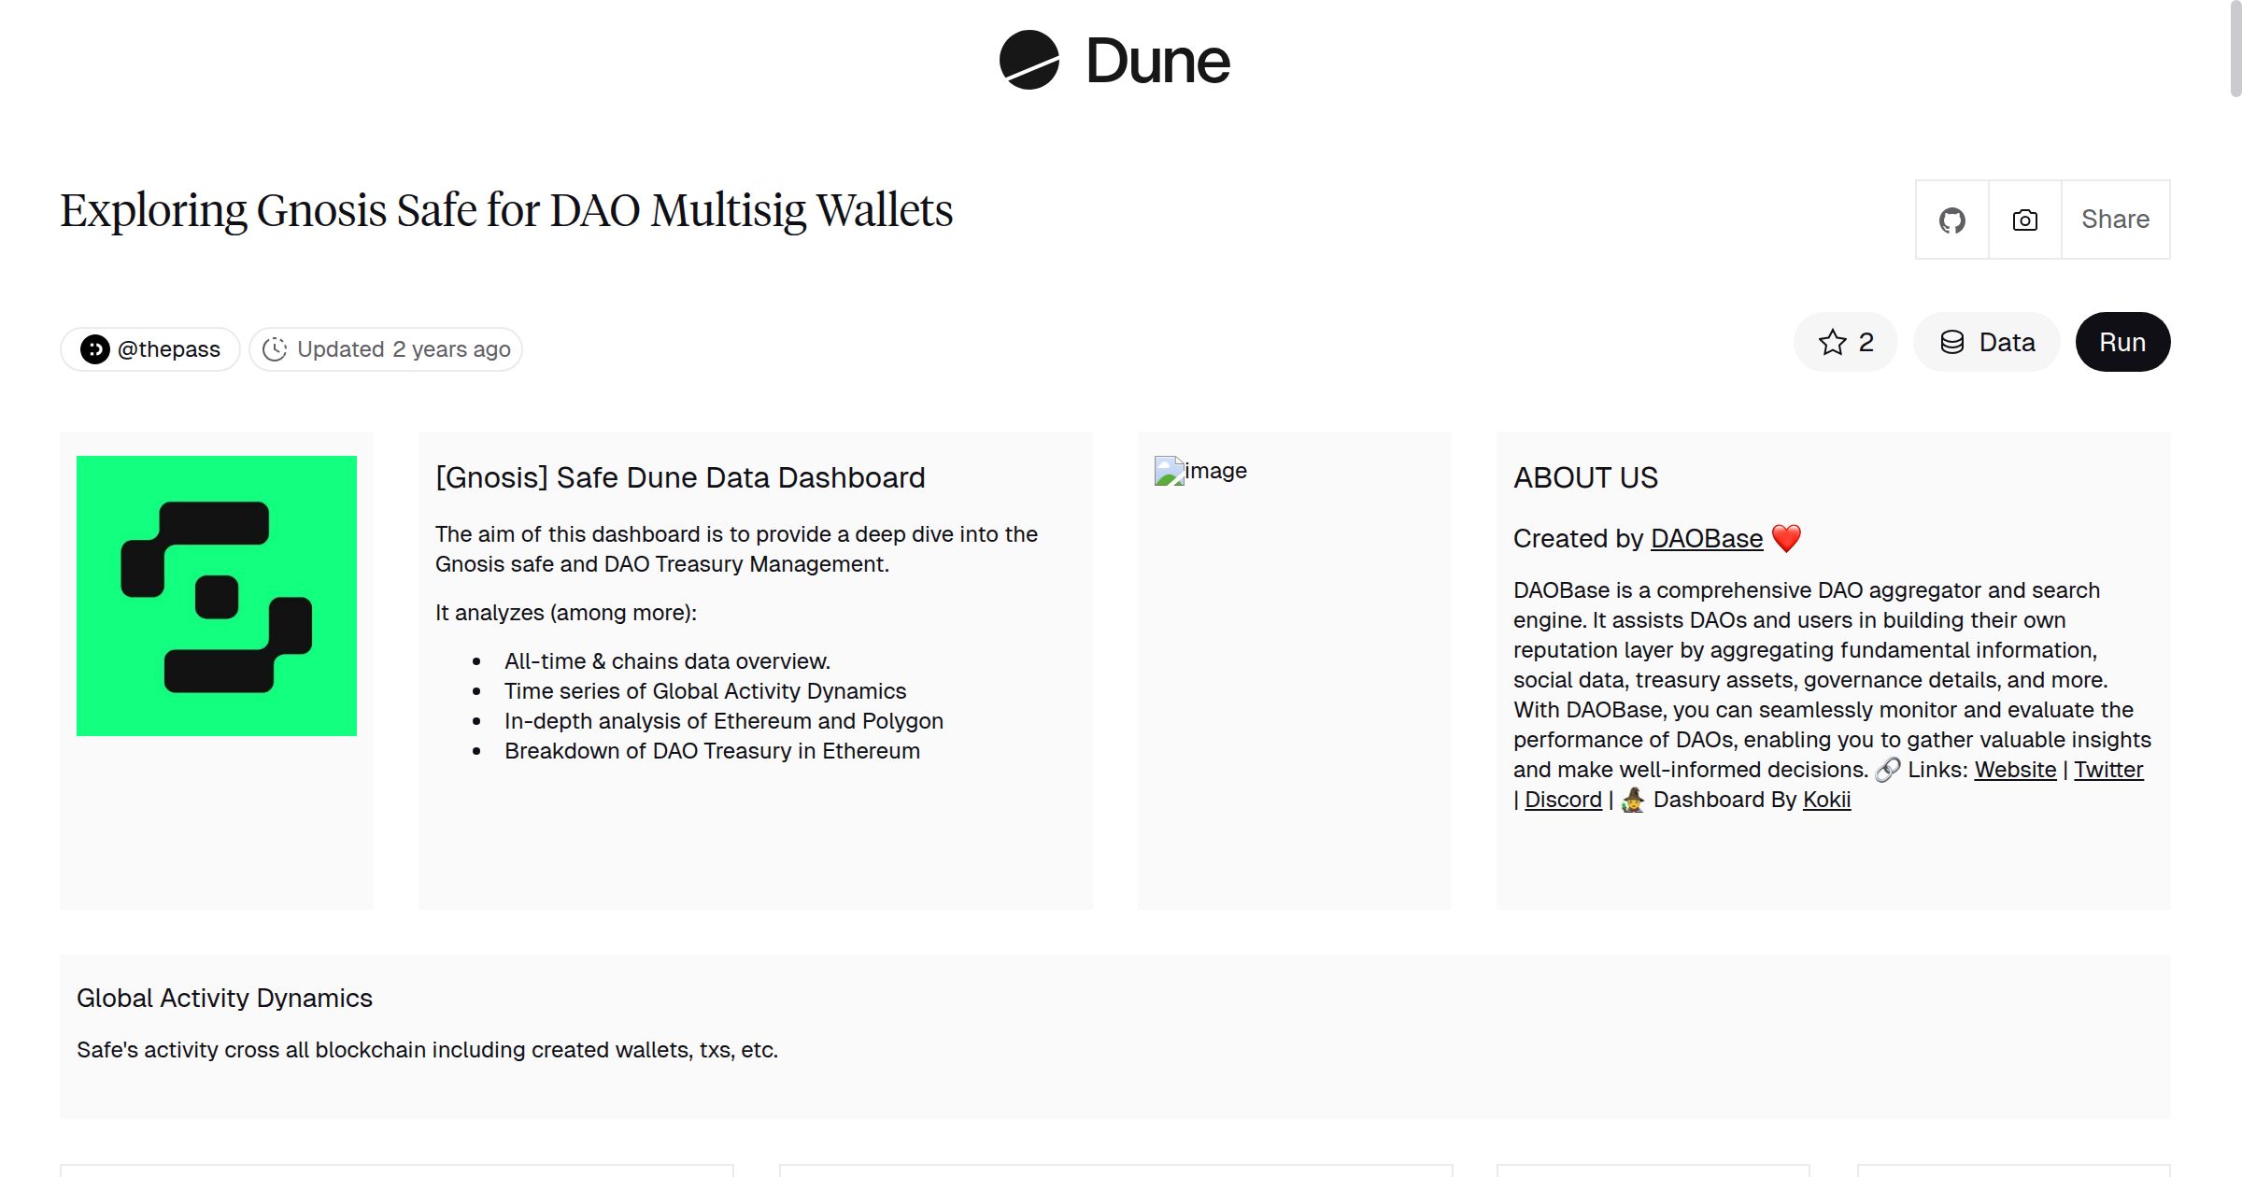
Task: Click the camera screenshot icon
Action: 2023,219
